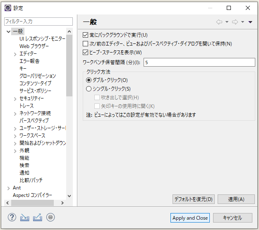This screenshot has height=230, width=259.
Task: Collapse the 一般 tree node
Action: point(8,31)
